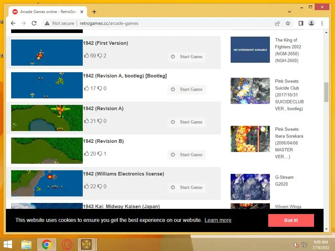Thumbs up 1942 (First Version)
Screen dimensions: 335x251
pos(86,56)
